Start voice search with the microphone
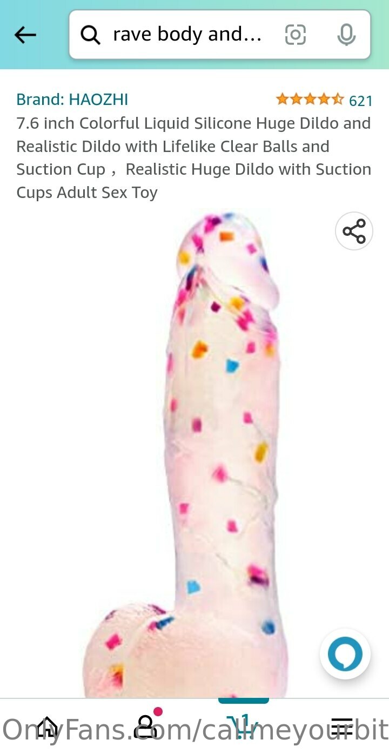The width and height of the screenshot is (389, 753). pyautogui.click(x=346, y=35)
